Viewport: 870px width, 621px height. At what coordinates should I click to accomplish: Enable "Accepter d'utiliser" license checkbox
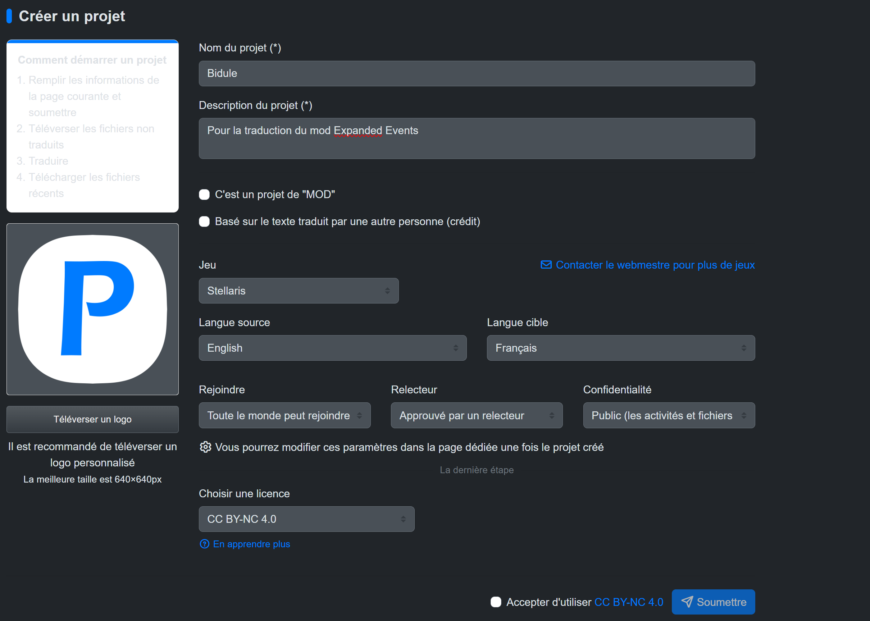coord(496,602)
